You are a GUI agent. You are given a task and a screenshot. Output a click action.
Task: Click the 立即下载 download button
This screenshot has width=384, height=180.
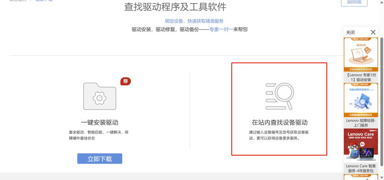click(100, 159)
